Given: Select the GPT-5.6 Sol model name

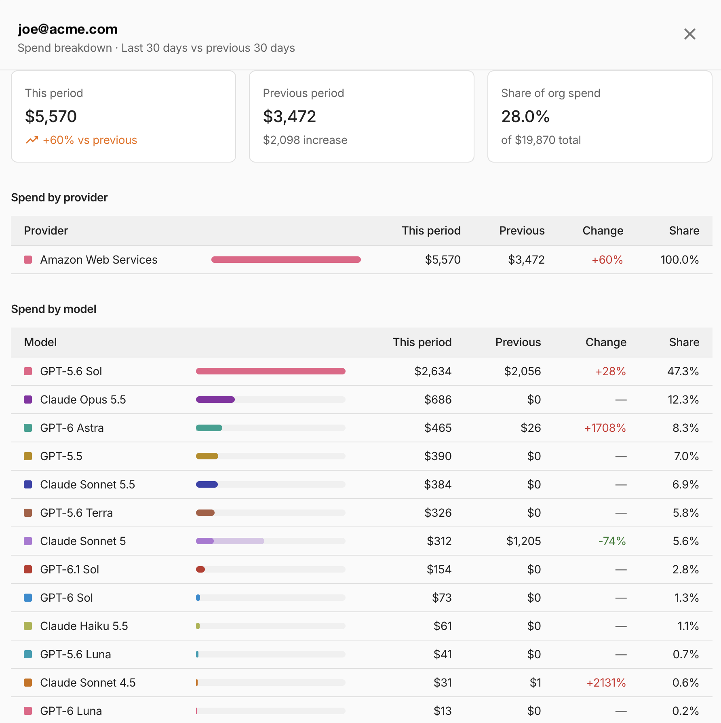Looking at the screenshot, I should 71,371.
